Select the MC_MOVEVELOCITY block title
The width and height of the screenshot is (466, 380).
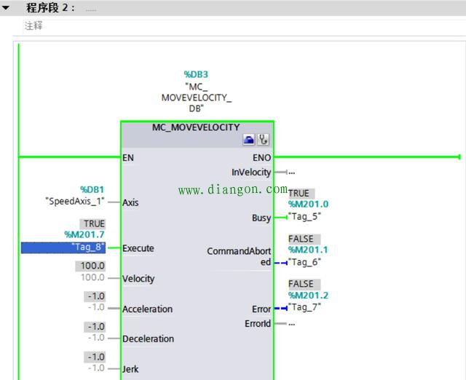click(196, 127)
